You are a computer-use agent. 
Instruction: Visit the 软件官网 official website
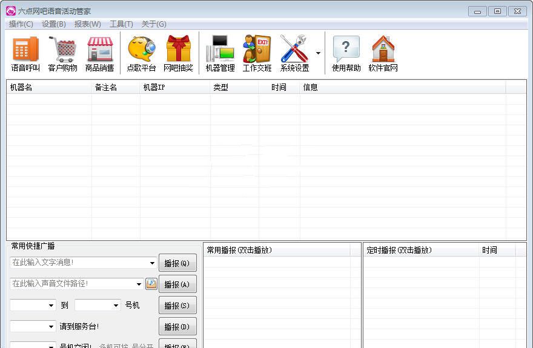point(383,53)
